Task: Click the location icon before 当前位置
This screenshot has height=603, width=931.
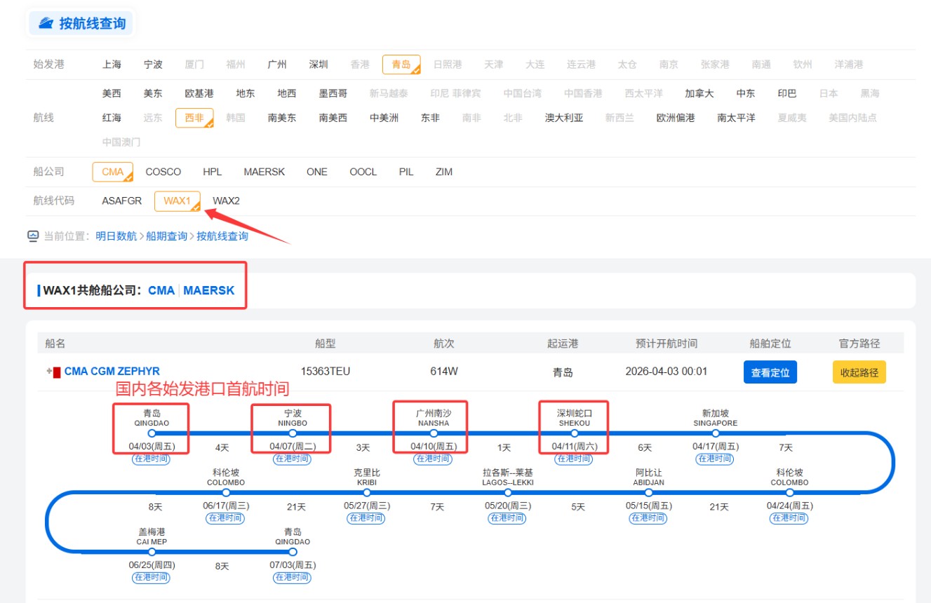Action: click(33, 236)
